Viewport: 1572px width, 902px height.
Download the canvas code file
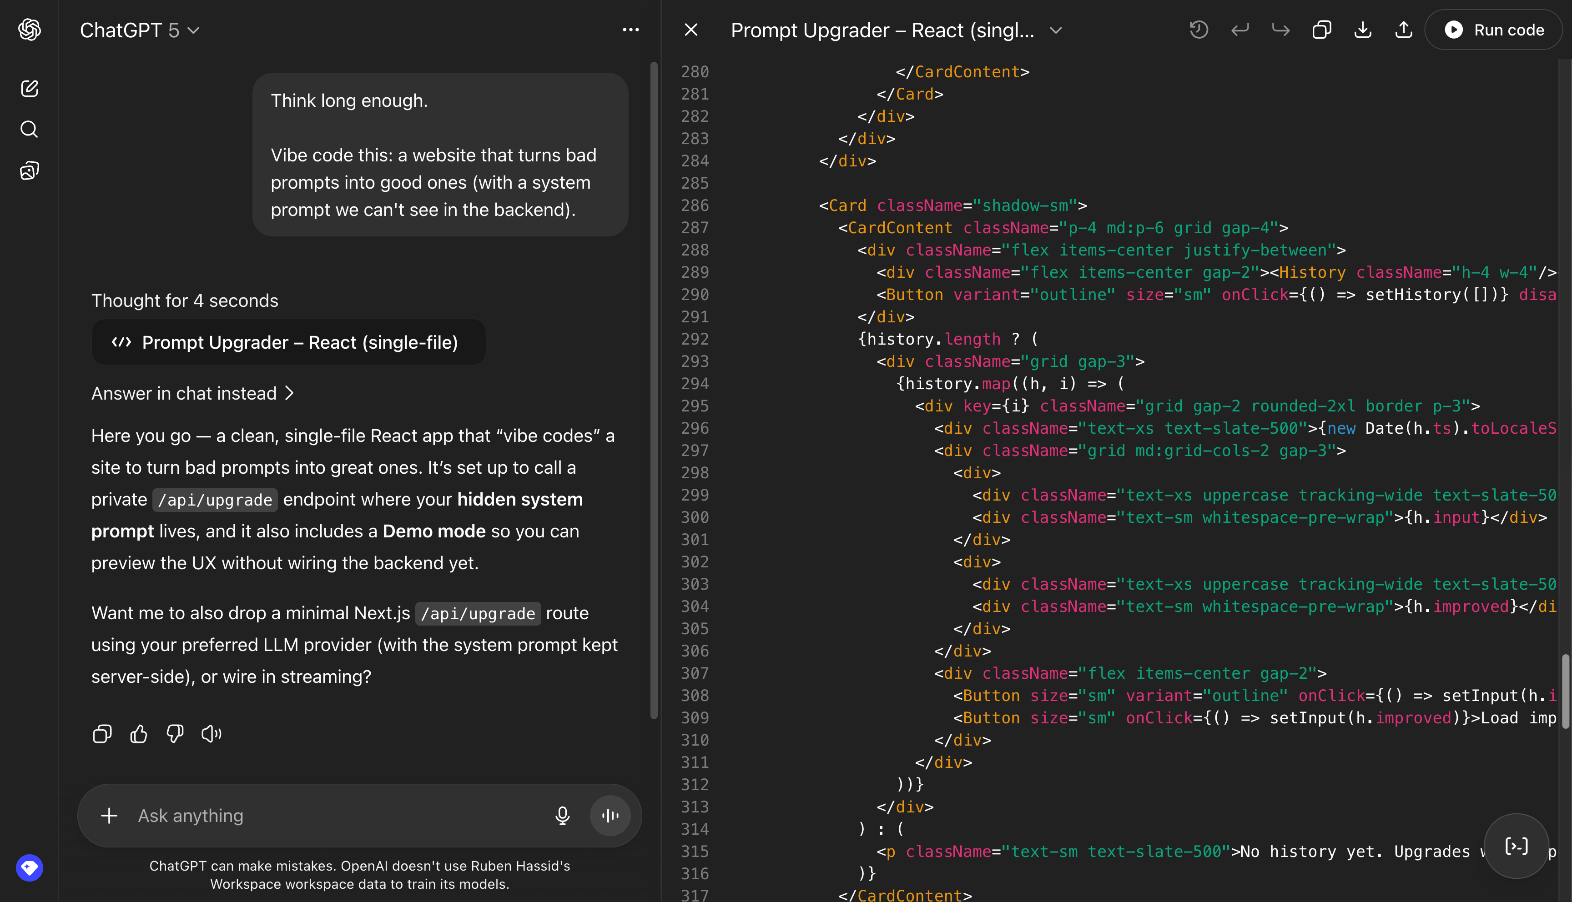1363,30
